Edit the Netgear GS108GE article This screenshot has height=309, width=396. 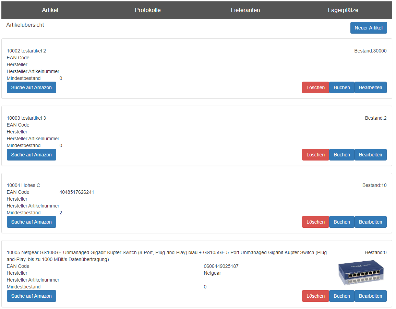371,296
